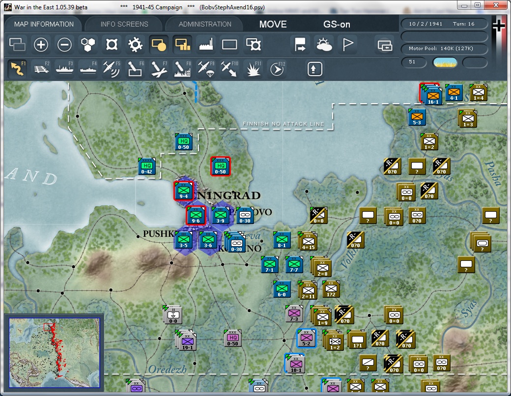Image resolution: width=511 pixels, height=396 pixels.
Task: Open the INFO SCREENS tab
Action: 124,24
